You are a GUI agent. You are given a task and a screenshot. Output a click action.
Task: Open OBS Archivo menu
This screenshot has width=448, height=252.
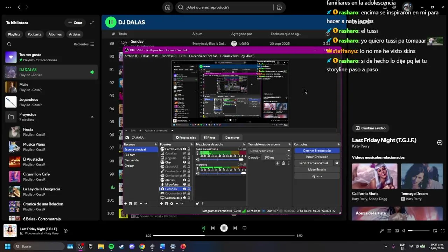[131, 56]
